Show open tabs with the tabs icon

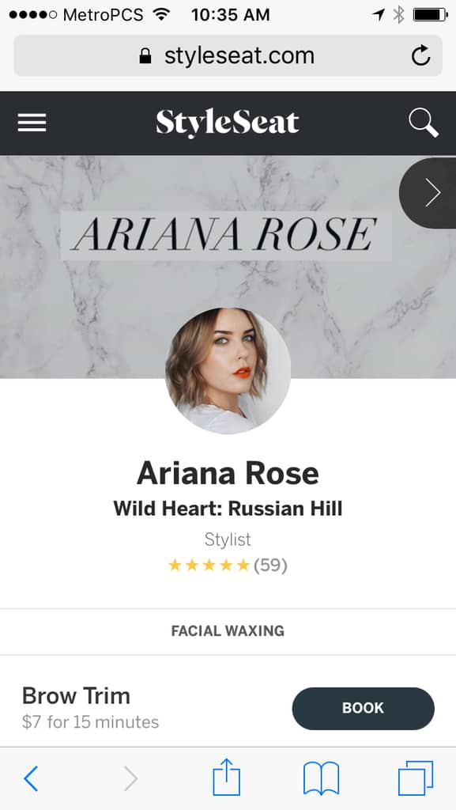[x=416, y=778]
